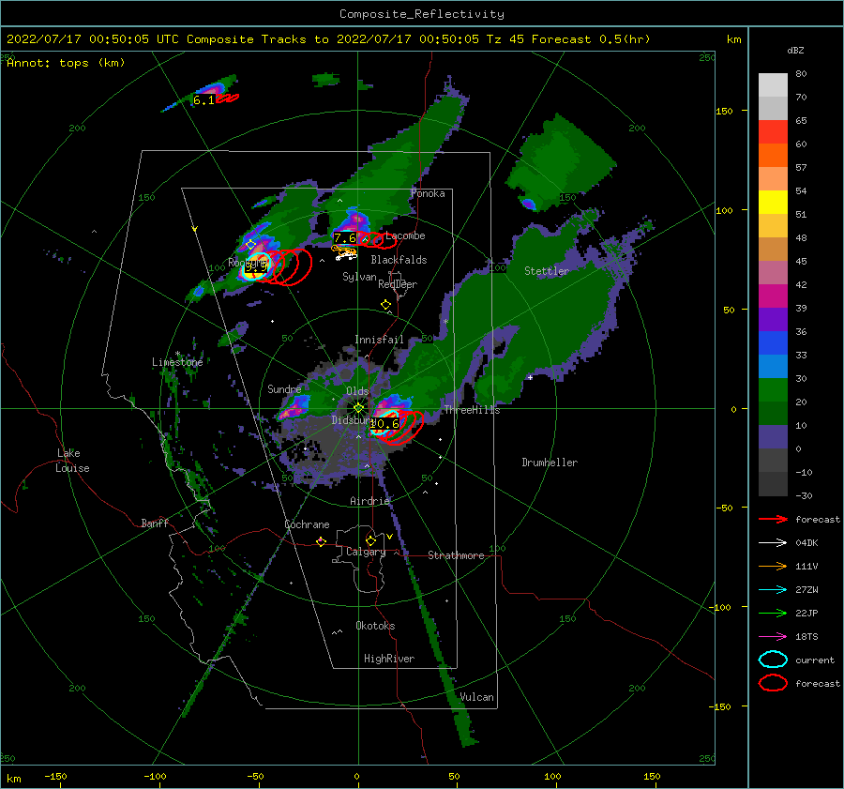This screenshot has width=844, height=789.
Task: Click the Composite_Reflectivity title
Action: (422, 14)
